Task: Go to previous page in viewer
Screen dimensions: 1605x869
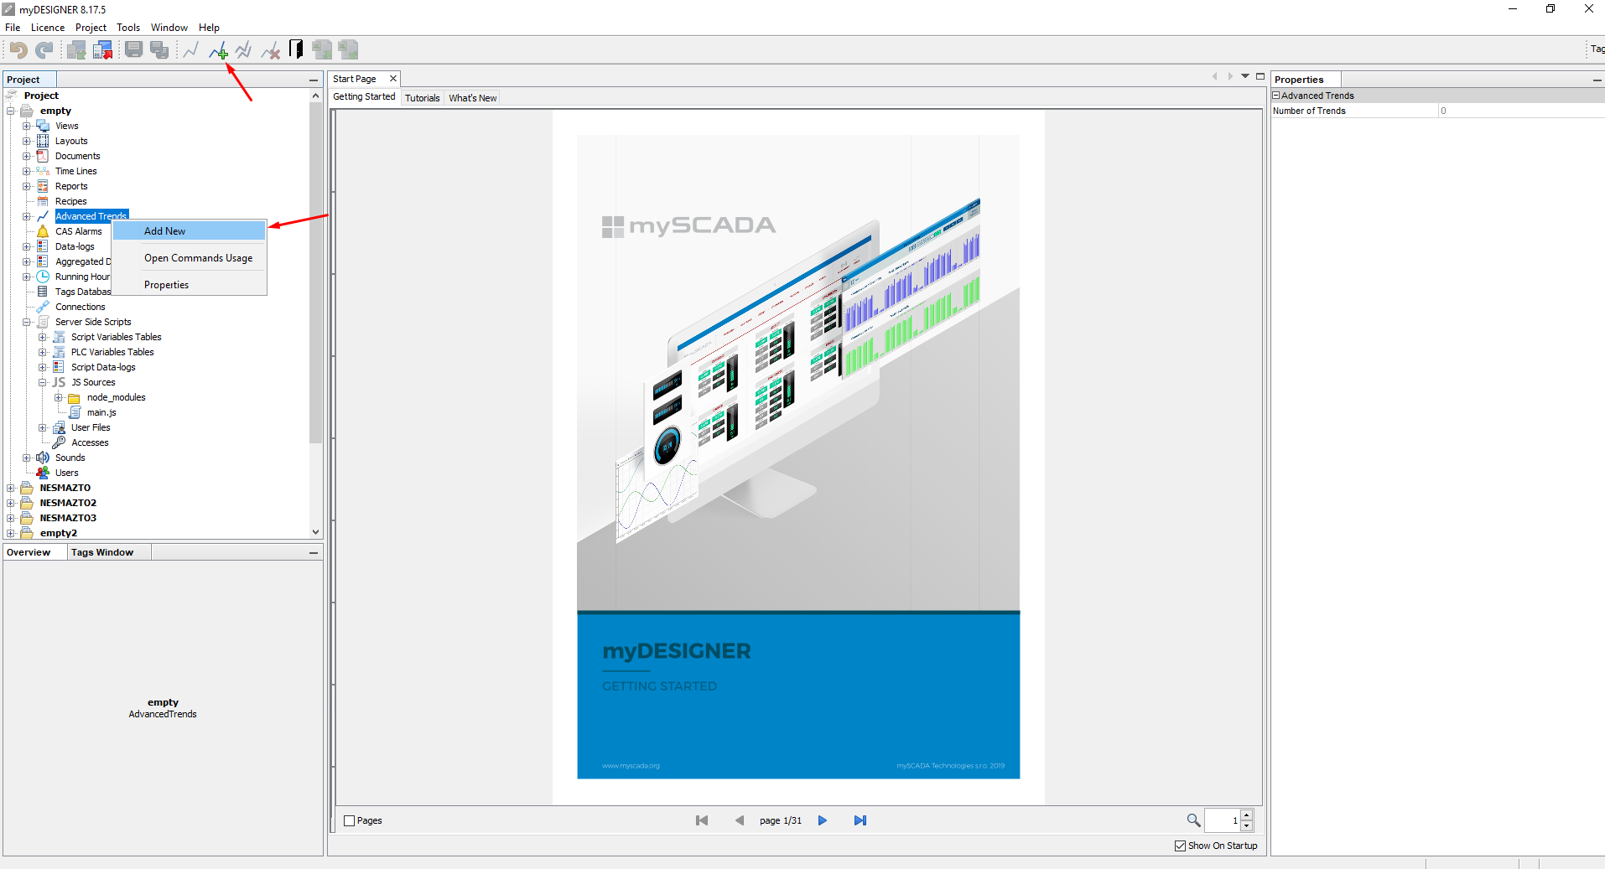Action: coord(739,820)
